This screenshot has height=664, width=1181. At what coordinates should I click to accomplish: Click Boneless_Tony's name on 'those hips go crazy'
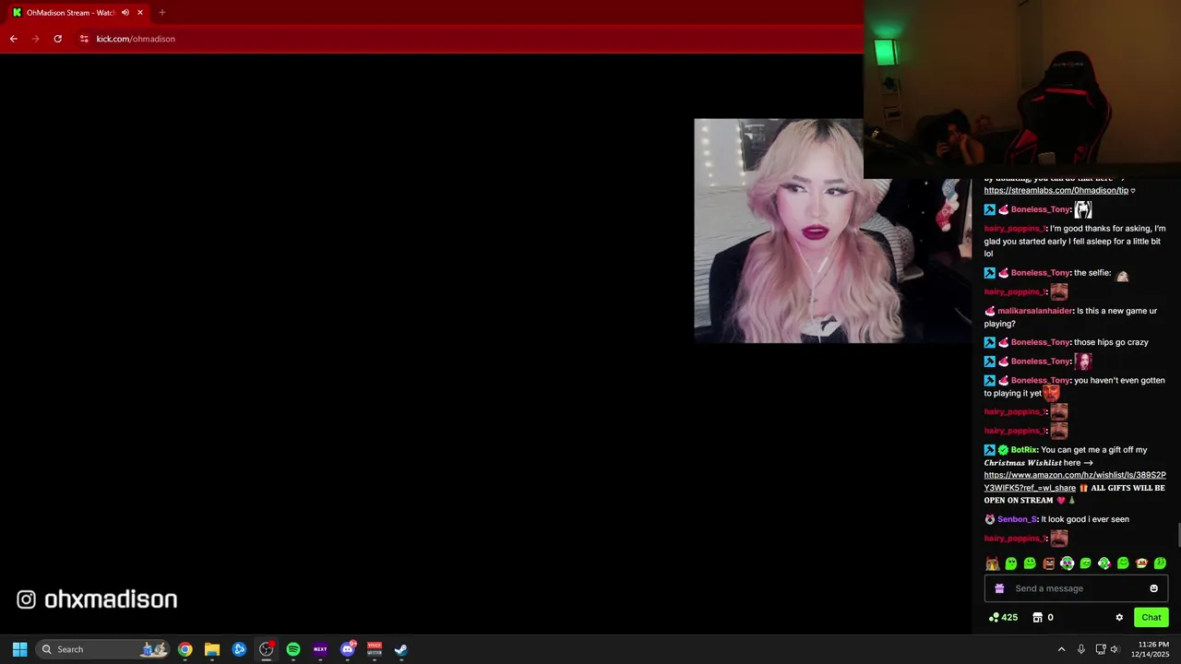click(1040, 342)
